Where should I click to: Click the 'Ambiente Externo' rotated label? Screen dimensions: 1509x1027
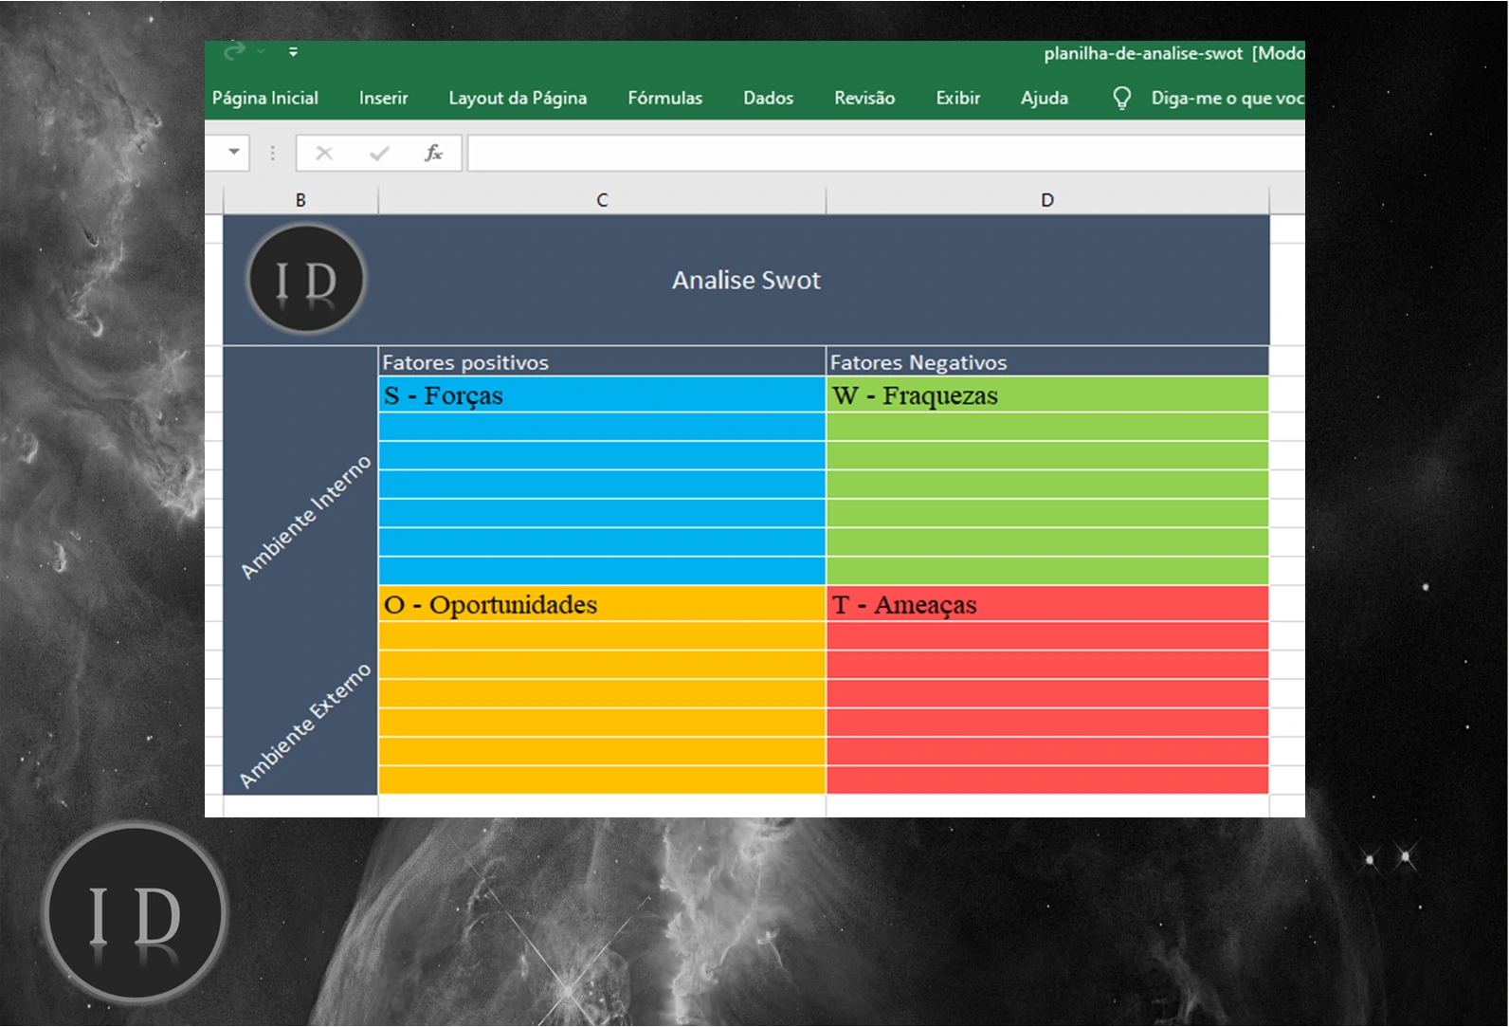[x=305, y=725]
